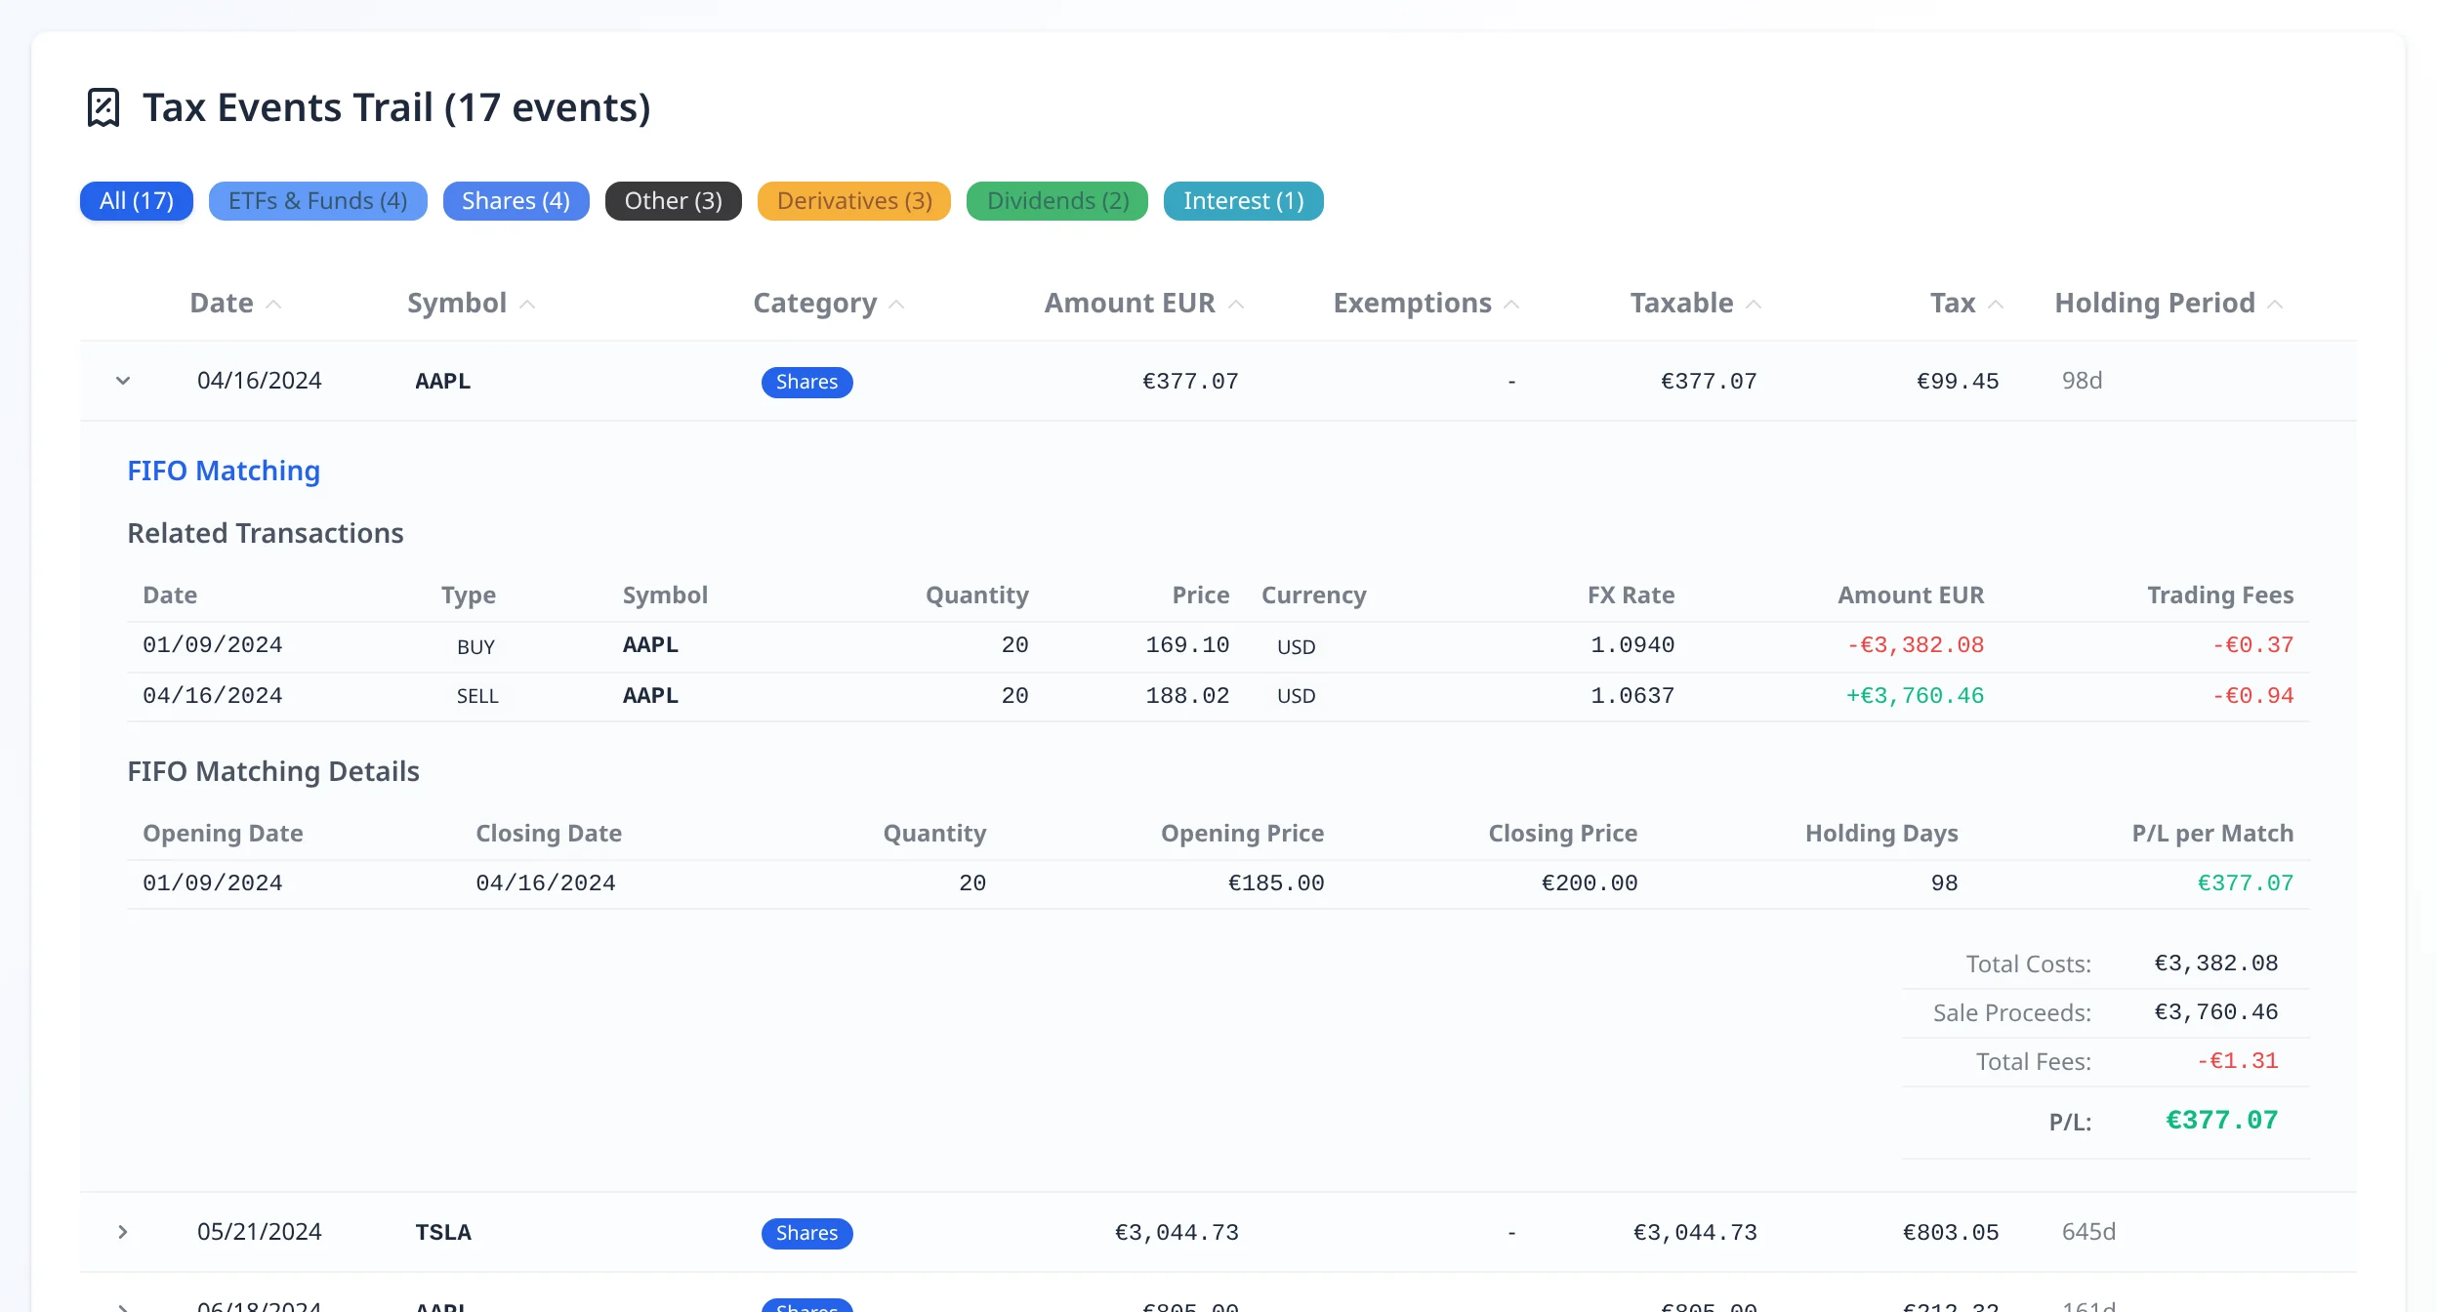The image size is (2437, 1312).
Task: Click the sort arrow next to Symbol
Action: pos(528,305)
